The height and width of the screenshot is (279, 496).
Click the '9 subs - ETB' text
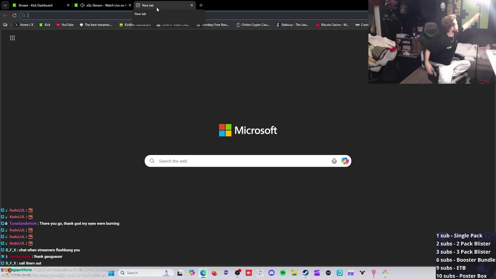point(451,268)
